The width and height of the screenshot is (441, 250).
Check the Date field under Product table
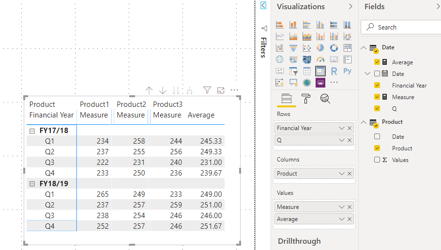pos(377,136)
